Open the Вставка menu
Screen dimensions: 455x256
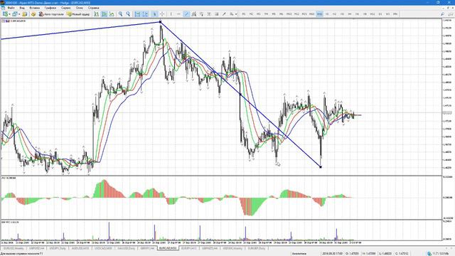(x=35, y=8)
